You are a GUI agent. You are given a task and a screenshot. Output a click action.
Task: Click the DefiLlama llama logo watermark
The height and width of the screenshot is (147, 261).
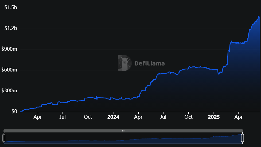[x=124, y=63]
